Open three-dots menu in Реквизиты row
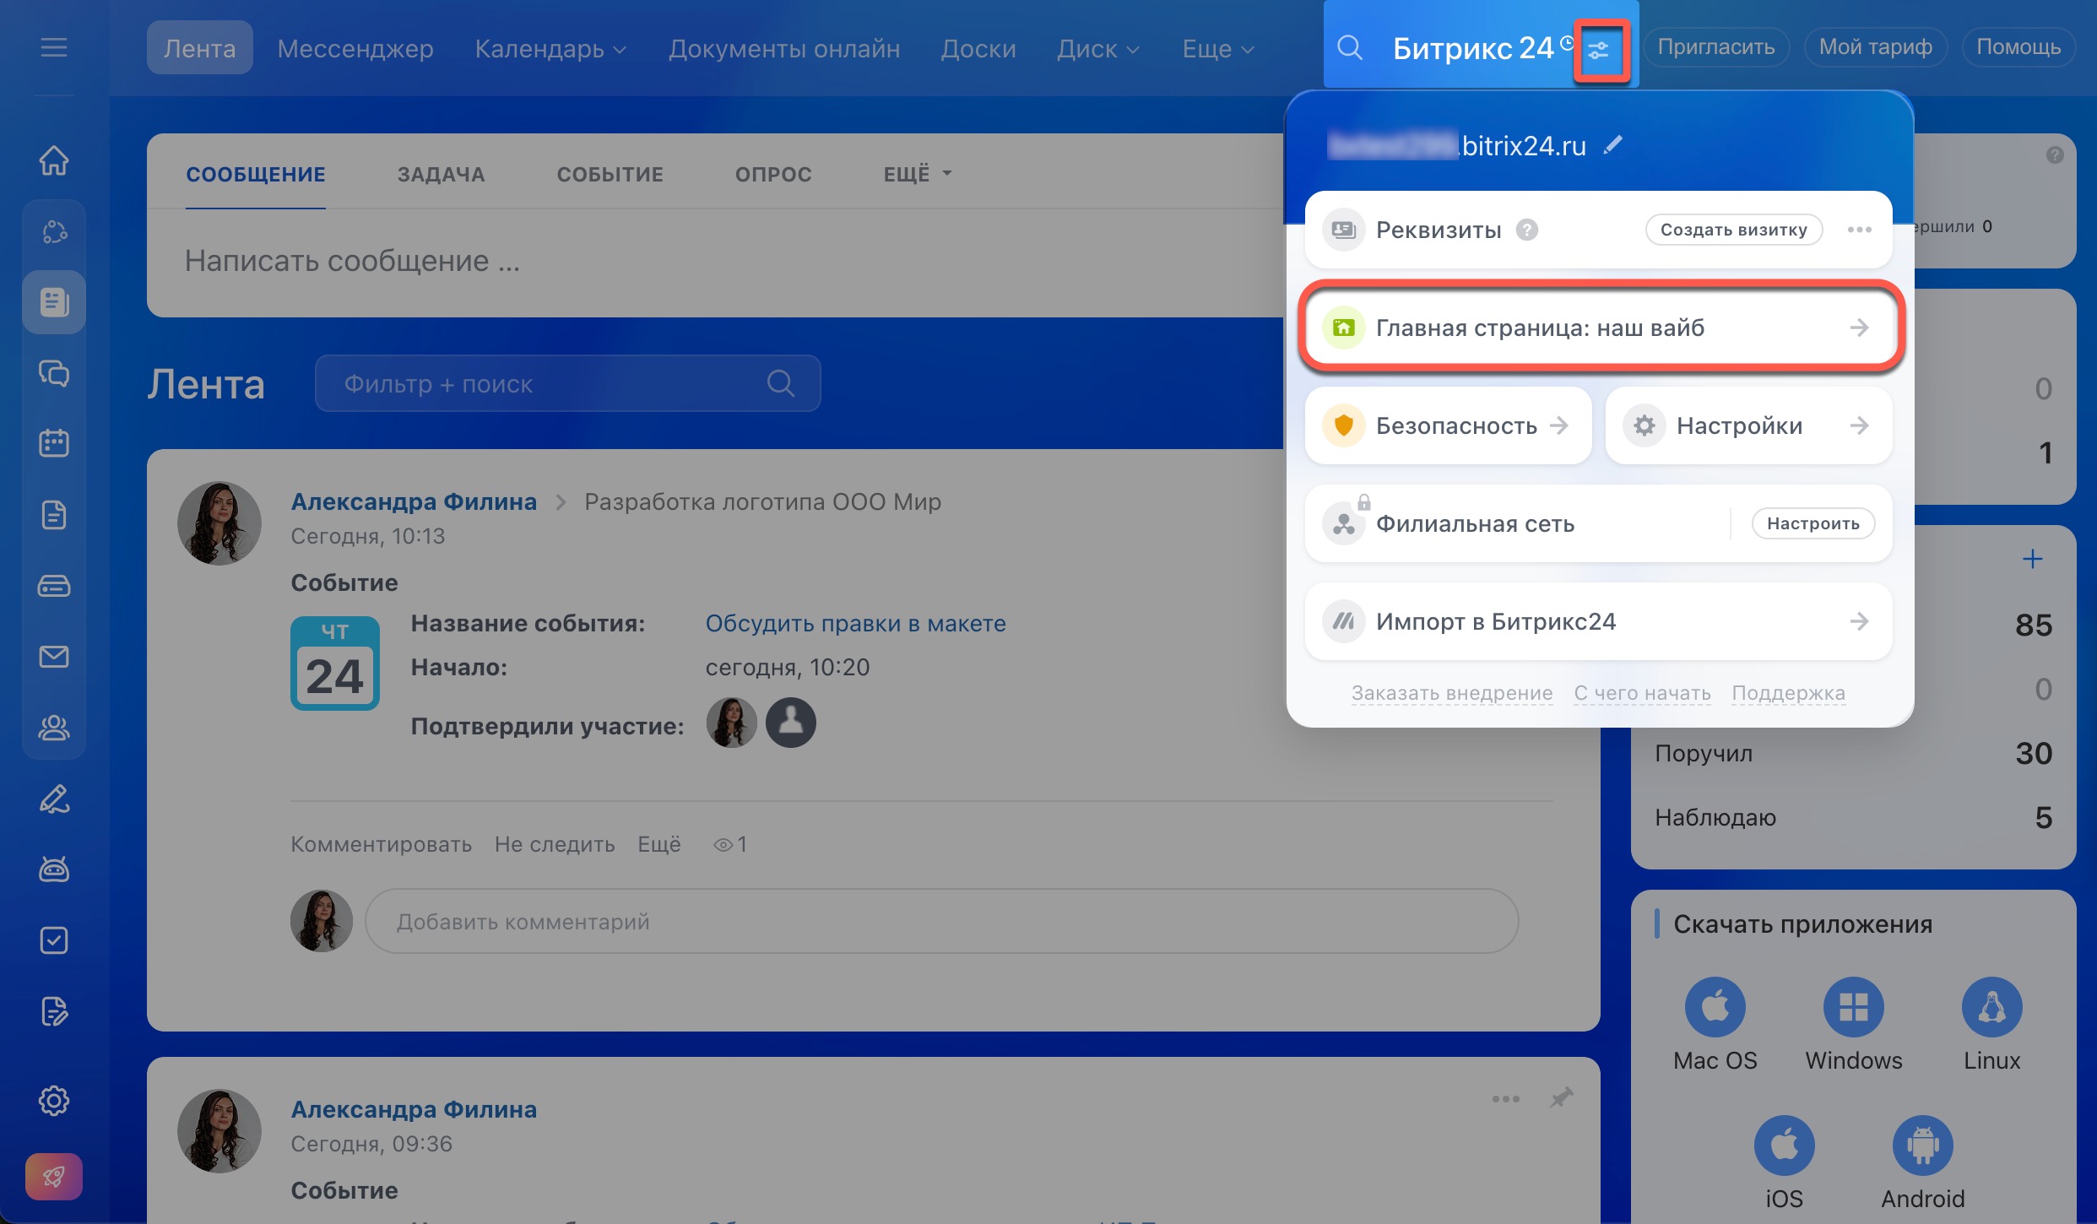2097x1224 pixels. tap(1859, 230)
